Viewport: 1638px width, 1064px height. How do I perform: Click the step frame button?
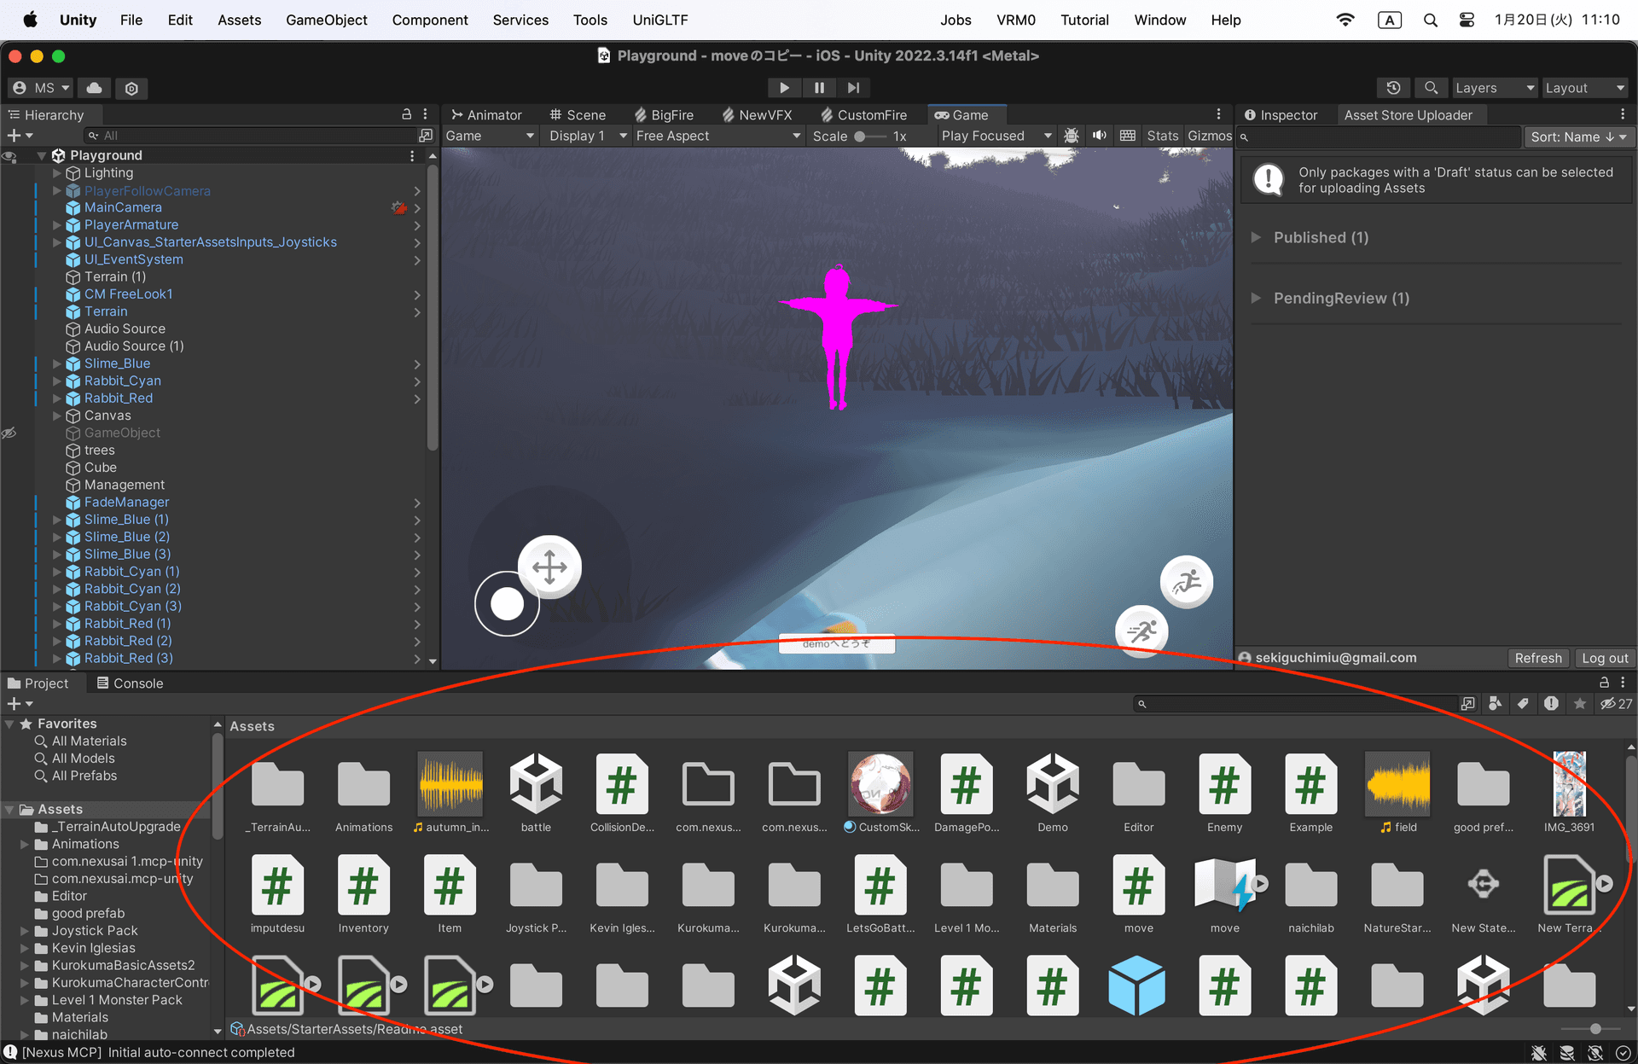(x=853, y=87)
